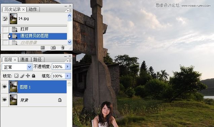Select the 图层 1 layer name
The width and height of the screenshot is (214, 127).
click(25, 87)
